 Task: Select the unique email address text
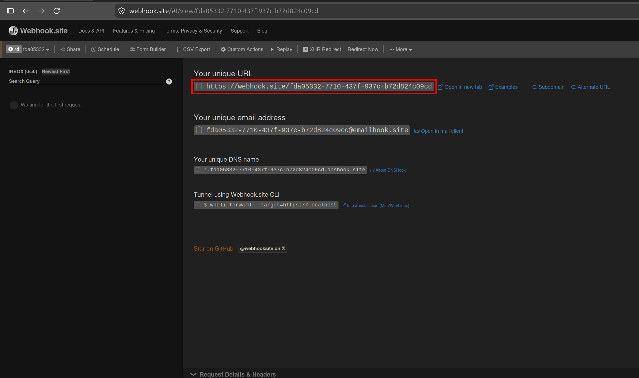pyautogui.click(x=307, y=130)
